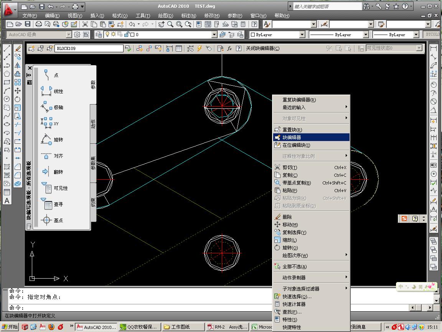Click the Windows 开始 Start button
The image size is (442, 332).
pyautogui.click(x=10, y=327)
